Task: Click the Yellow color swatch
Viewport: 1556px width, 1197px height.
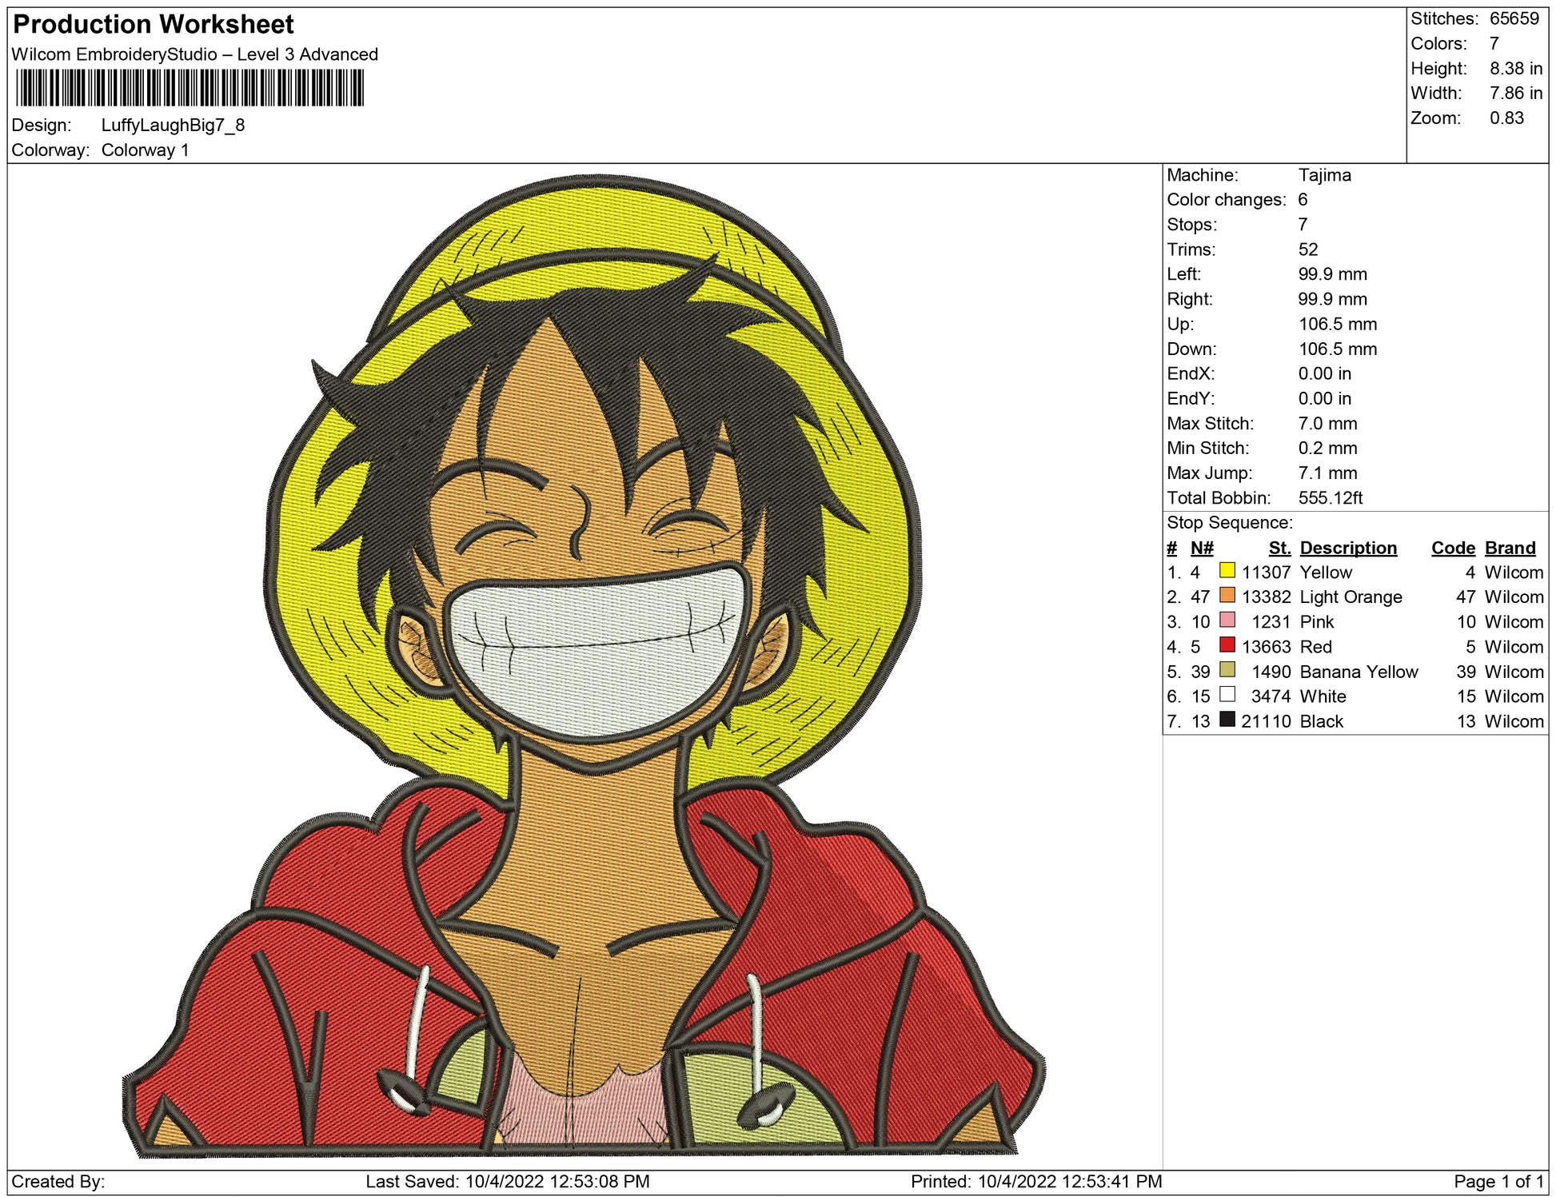Action: (1227, 571)
